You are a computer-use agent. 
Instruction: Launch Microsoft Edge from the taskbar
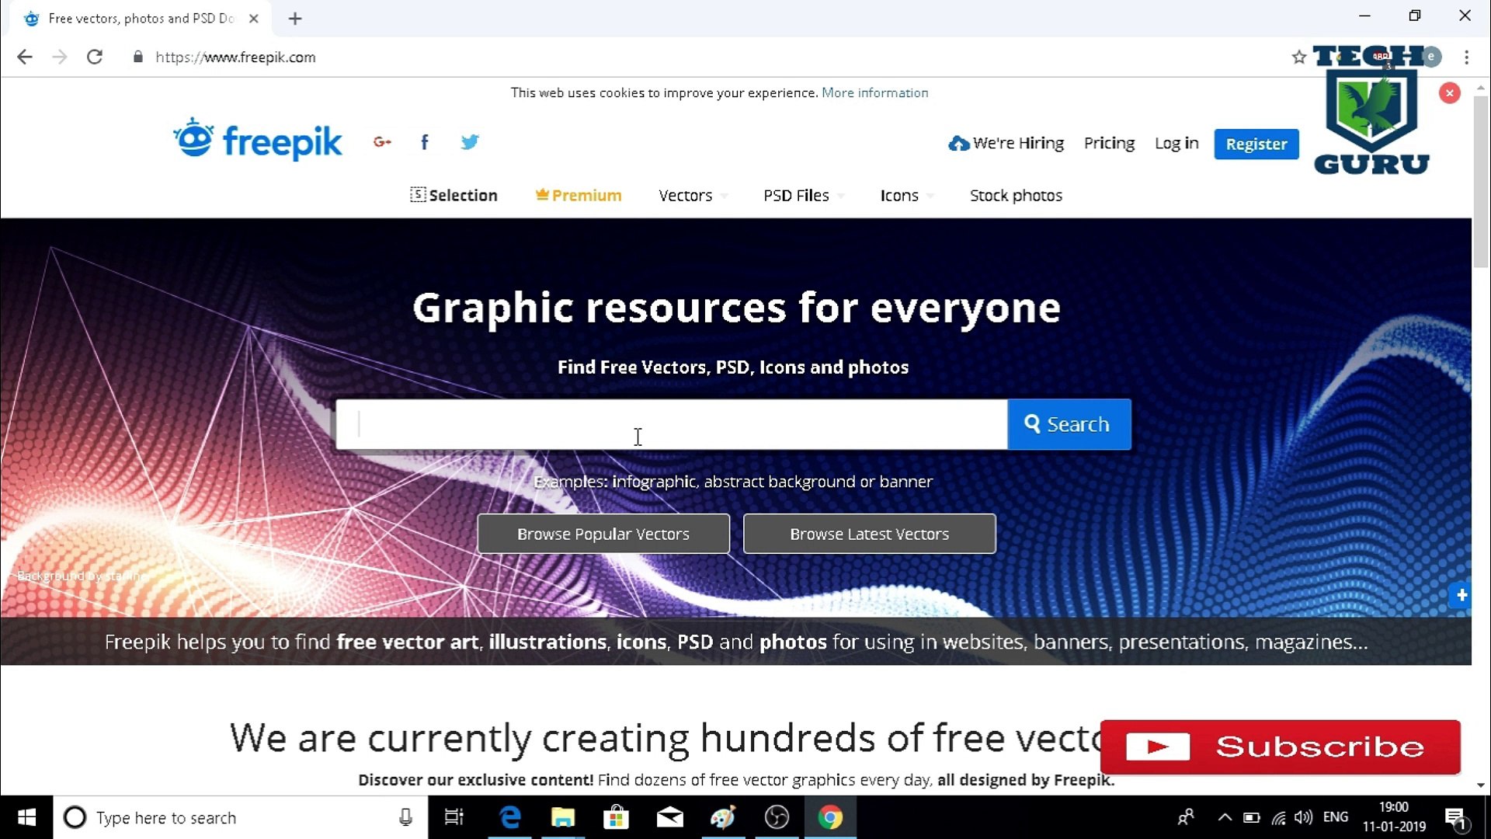[x=509, y=817]
